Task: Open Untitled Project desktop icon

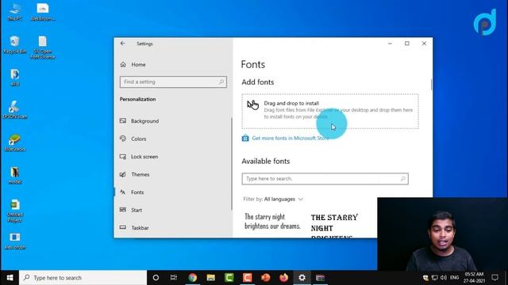Action: click(x=14, y=211)
